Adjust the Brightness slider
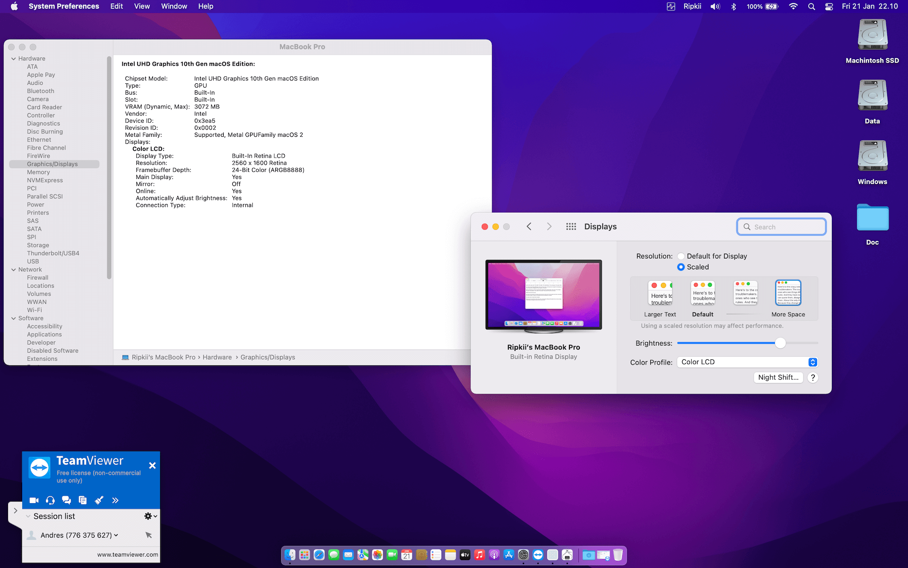The image size is (908, 568). [780, 343]
